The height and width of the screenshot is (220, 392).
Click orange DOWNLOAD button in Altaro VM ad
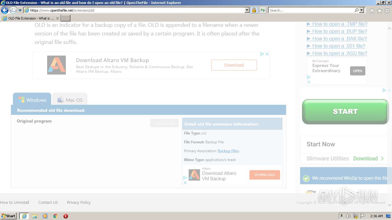pos(265,175)
